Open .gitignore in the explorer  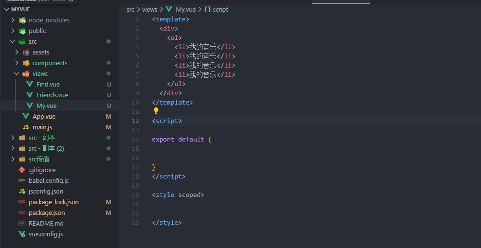click(42, 170)
